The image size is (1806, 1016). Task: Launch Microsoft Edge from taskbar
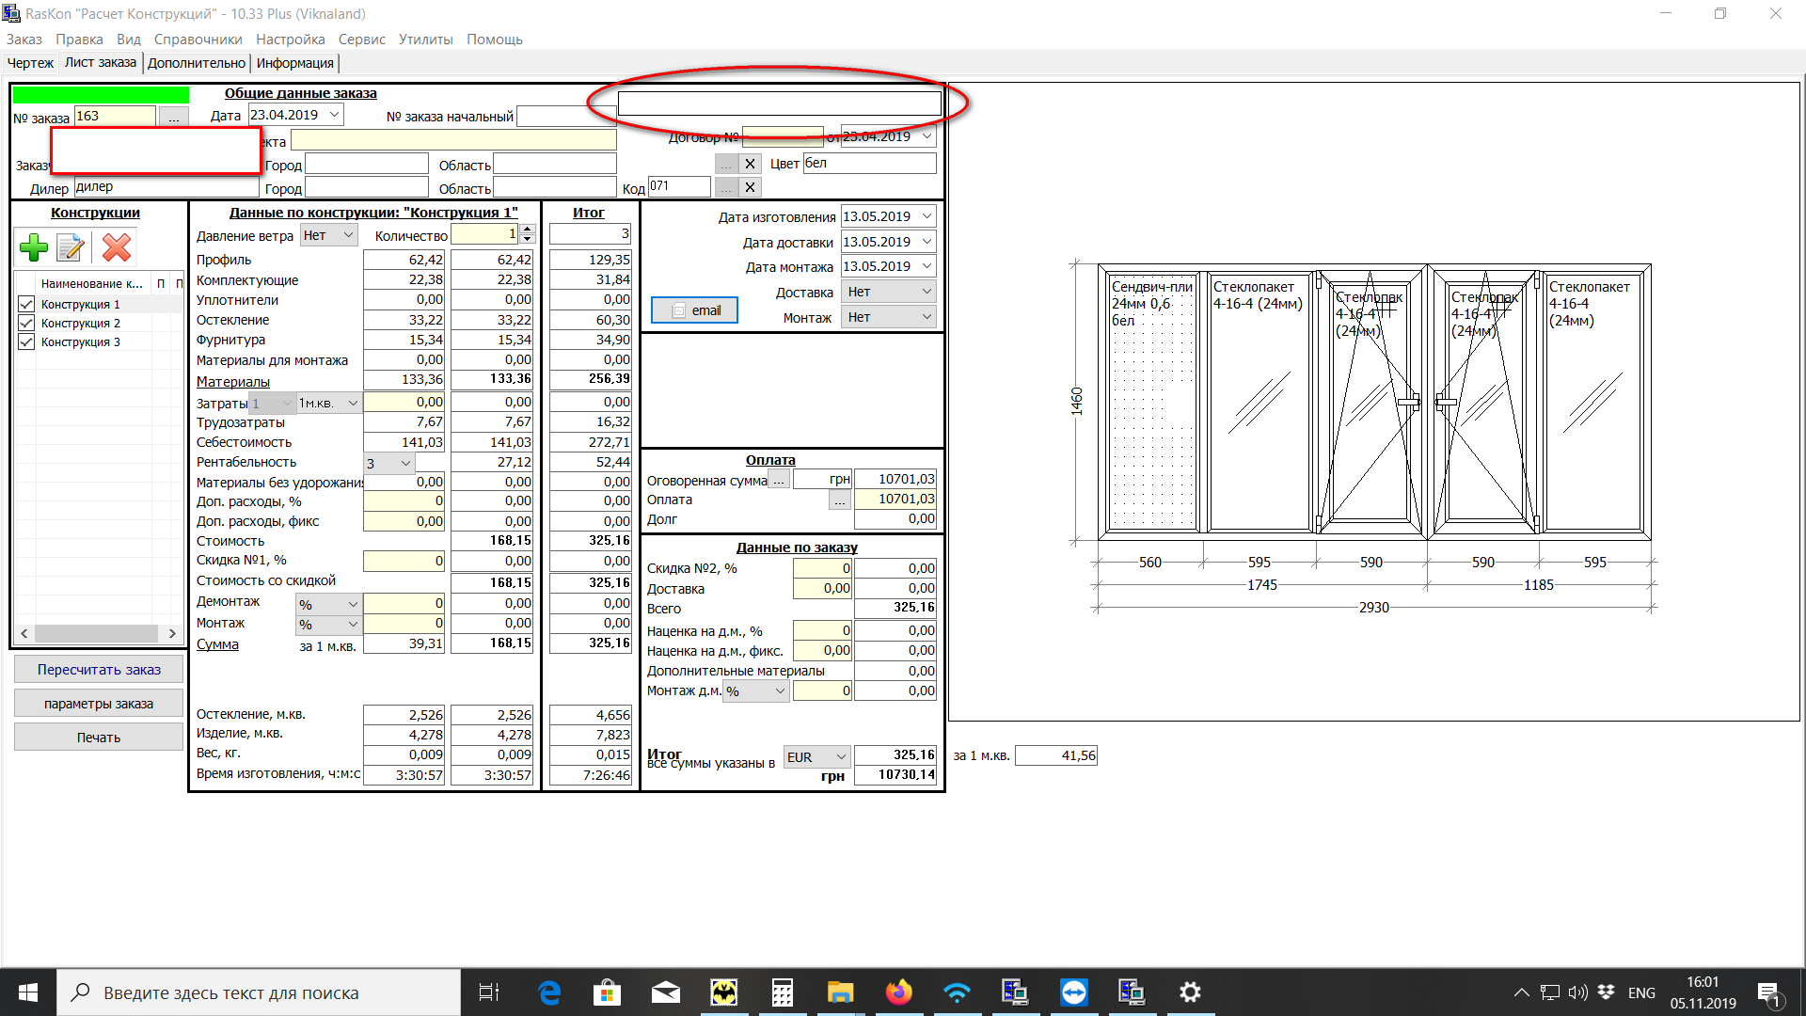click(549, 992)
